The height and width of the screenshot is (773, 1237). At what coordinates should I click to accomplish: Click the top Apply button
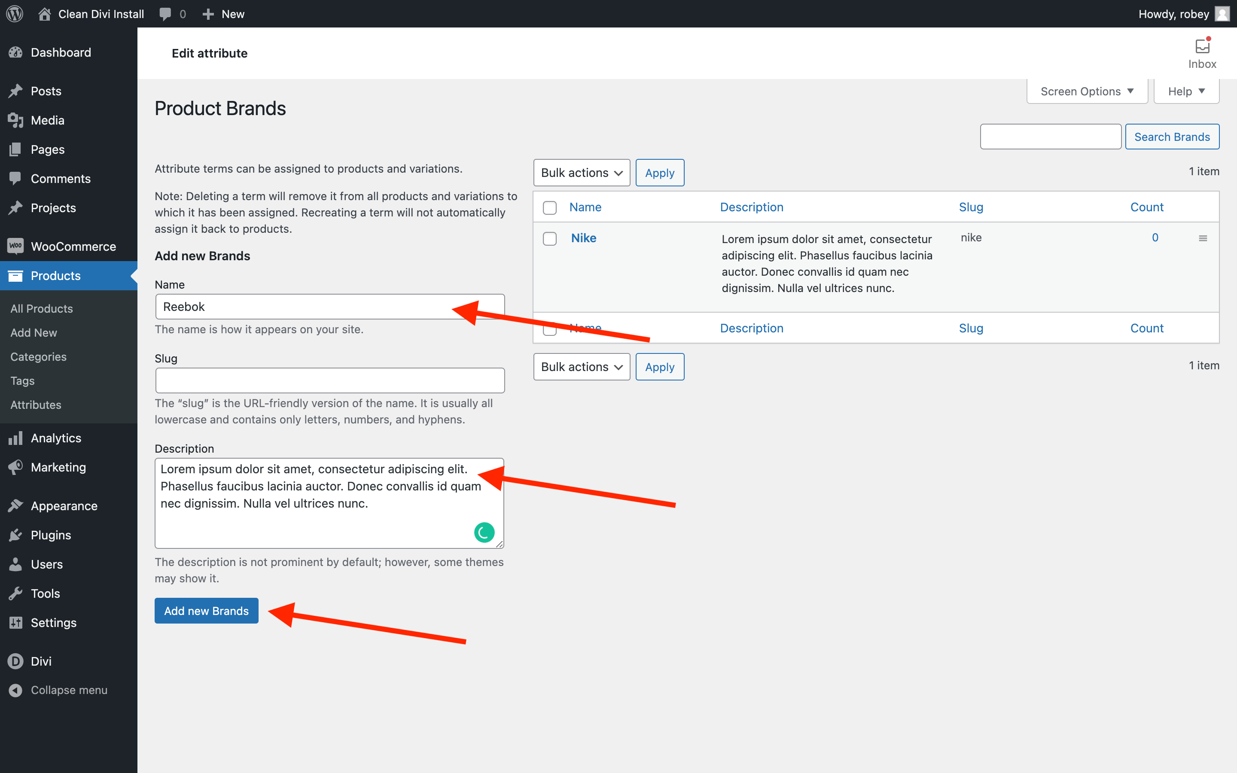click(660, 173)
